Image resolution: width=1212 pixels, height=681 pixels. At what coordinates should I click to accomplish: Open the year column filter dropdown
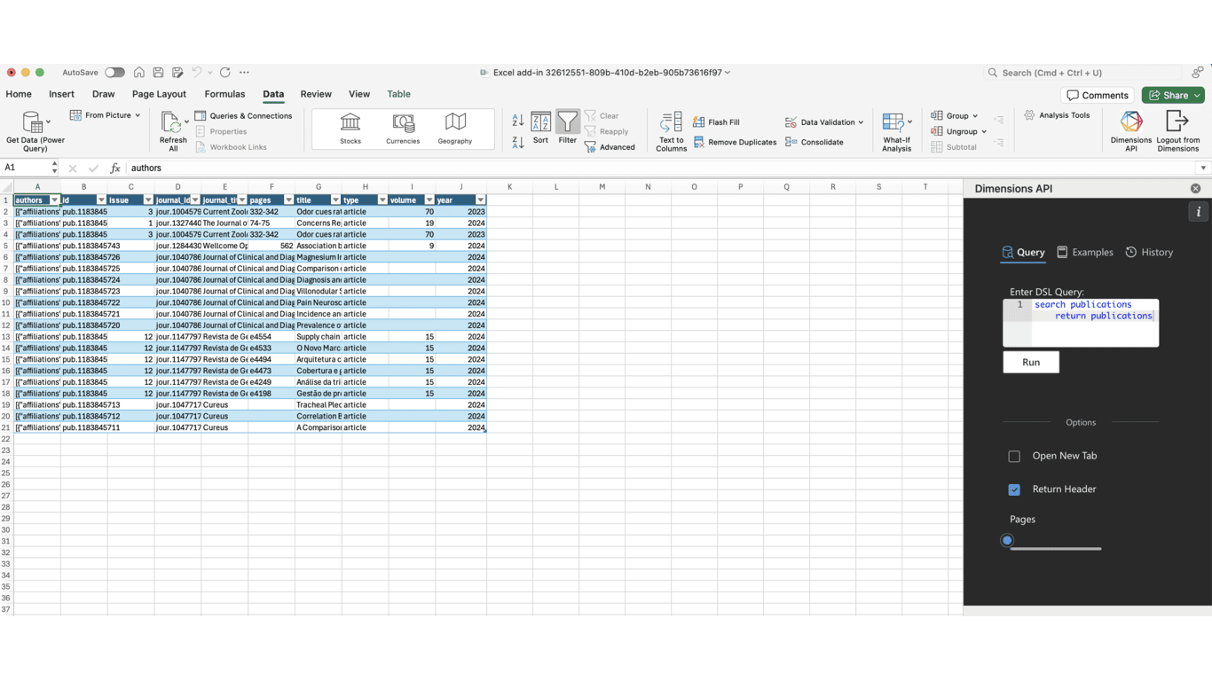480,200
